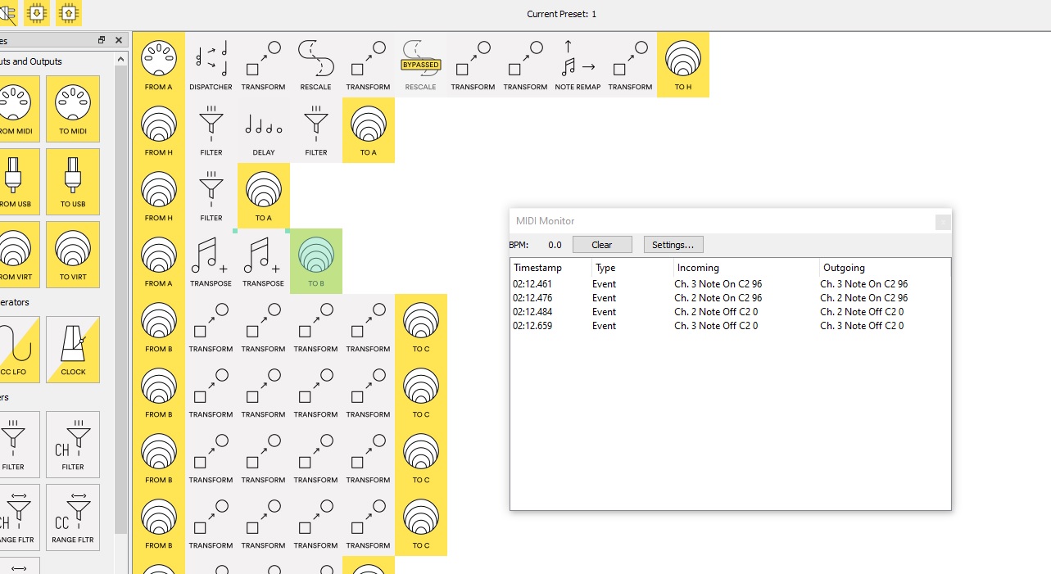Select the NOTE REMAP pipe

[x=578, y=65]
